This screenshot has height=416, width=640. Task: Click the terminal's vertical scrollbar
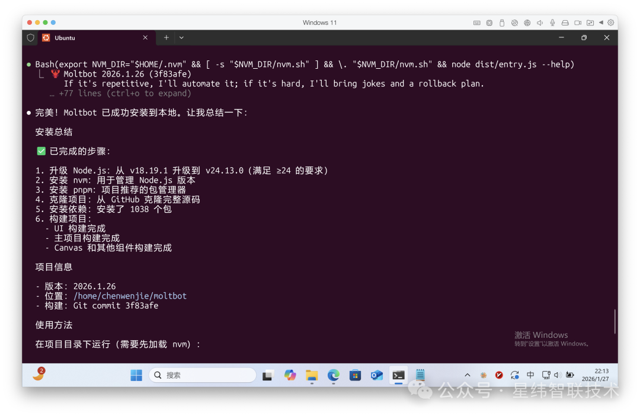tap(615, 321)
